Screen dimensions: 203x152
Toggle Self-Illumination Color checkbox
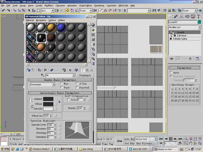click(x=69, y=100)
